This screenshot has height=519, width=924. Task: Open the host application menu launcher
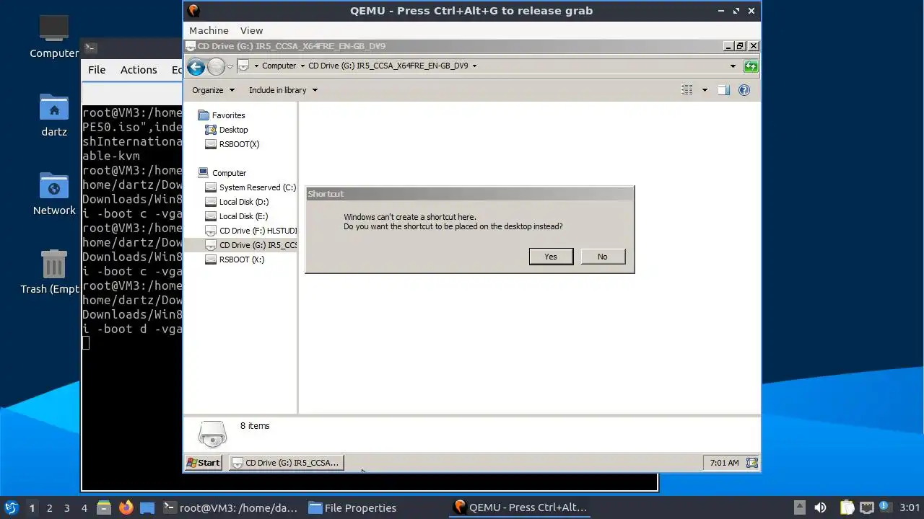coord(11,507)
